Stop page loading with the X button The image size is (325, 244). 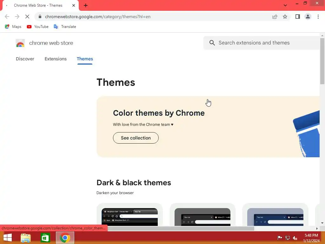27,17
